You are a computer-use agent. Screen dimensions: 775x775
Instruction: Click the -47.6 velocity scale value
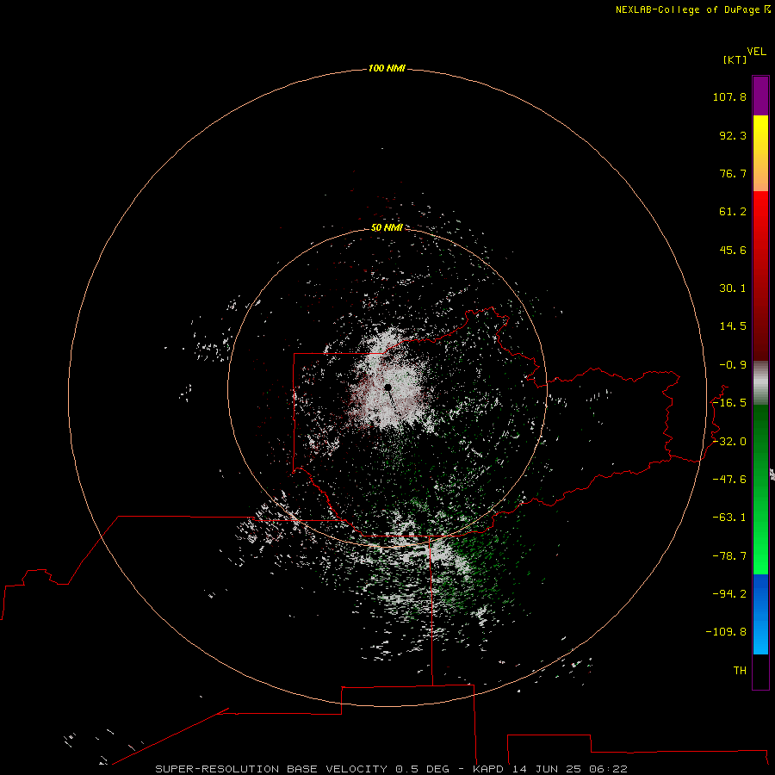click(729, 480)
